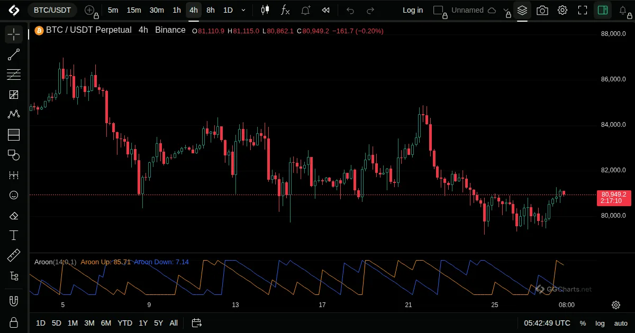The width and height of the screenshot is (635, 333).
Task: Select the 1D timeframe
Action: 228,10
